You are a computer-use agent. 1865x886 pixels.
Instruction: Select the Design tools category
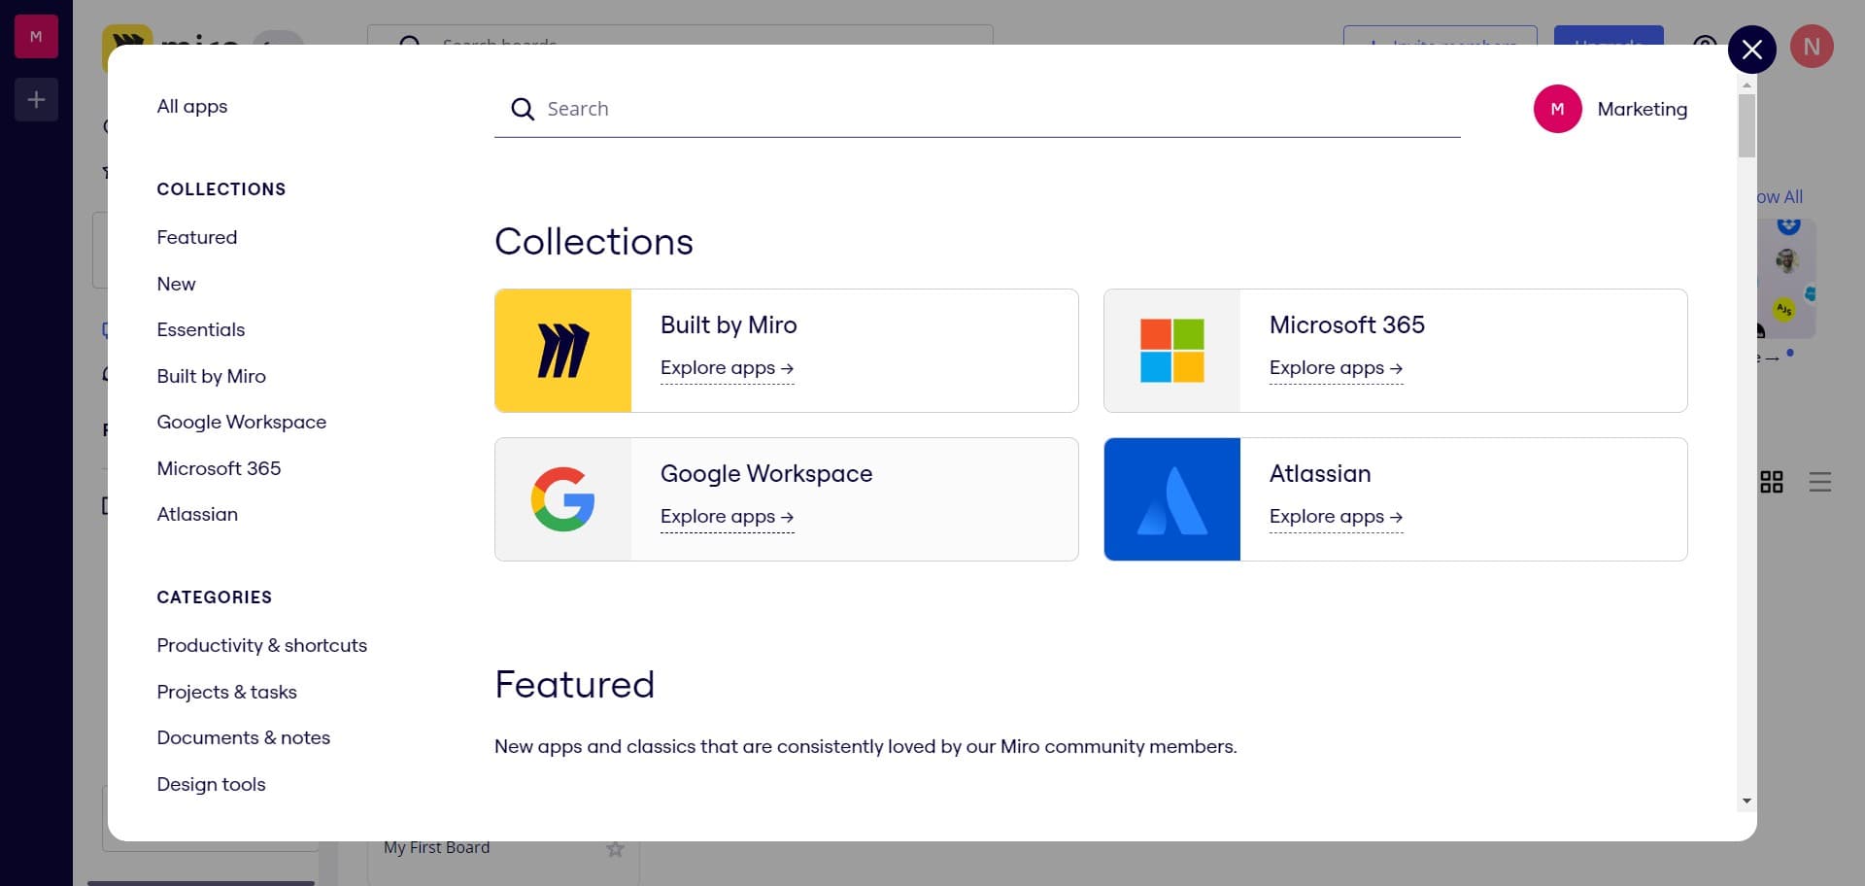click(211, 784)
